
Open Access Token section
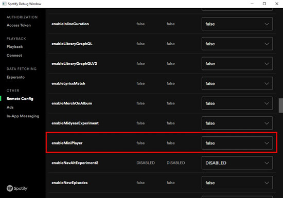(x=19, y=25)
